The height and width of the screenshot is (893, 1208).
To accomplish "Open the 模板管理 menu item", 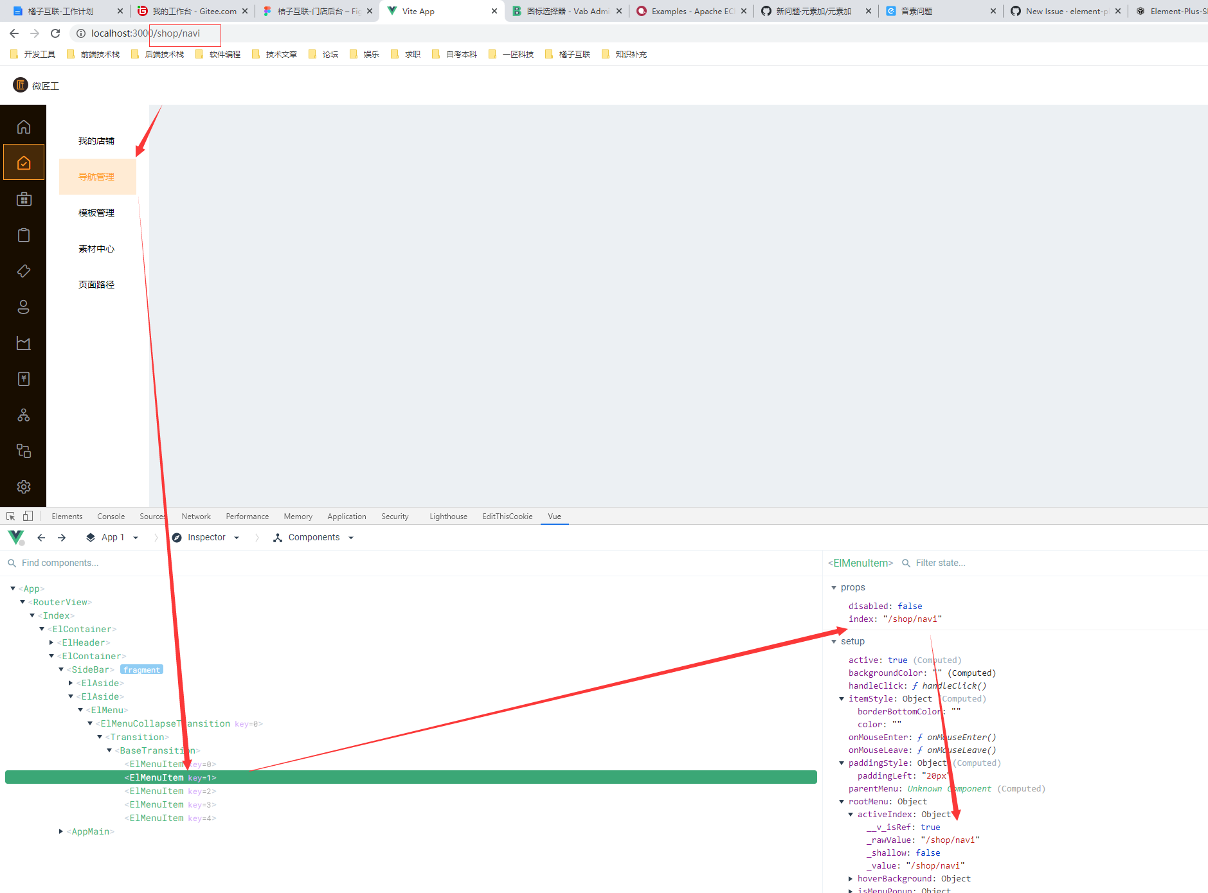I will tap(97, 213).
